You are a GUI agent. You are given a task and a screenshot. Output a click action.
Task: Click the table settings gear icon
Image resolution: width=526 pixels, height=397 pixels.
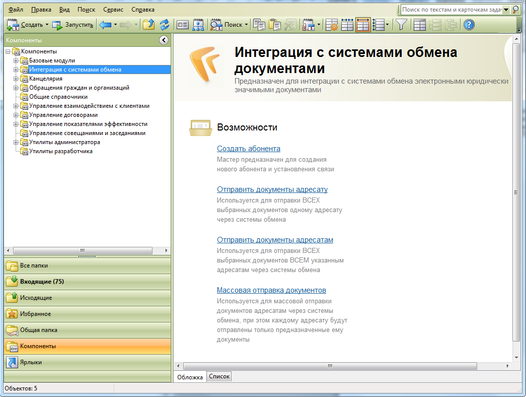331,25
